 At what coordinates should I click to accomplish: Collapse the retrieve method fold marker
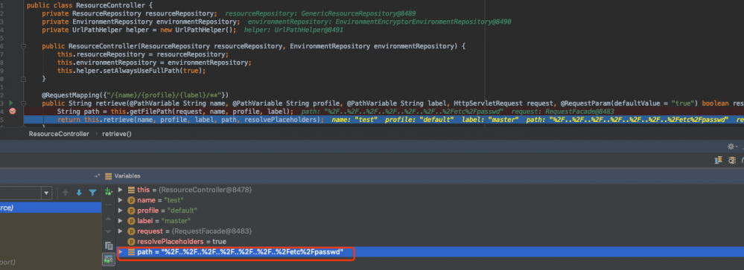pos(23,103)
